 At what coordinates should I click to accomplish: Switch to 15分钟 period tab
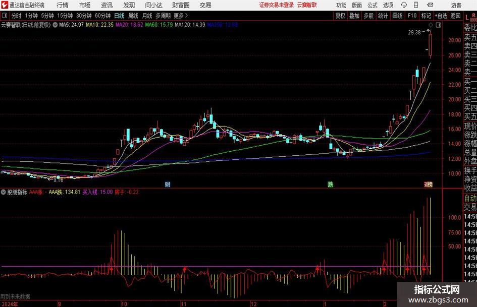(65, 16)
